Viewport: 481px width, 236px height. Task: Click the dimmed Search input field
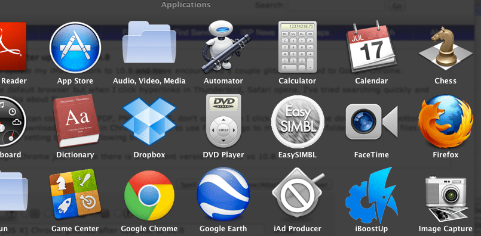(336, 5)
